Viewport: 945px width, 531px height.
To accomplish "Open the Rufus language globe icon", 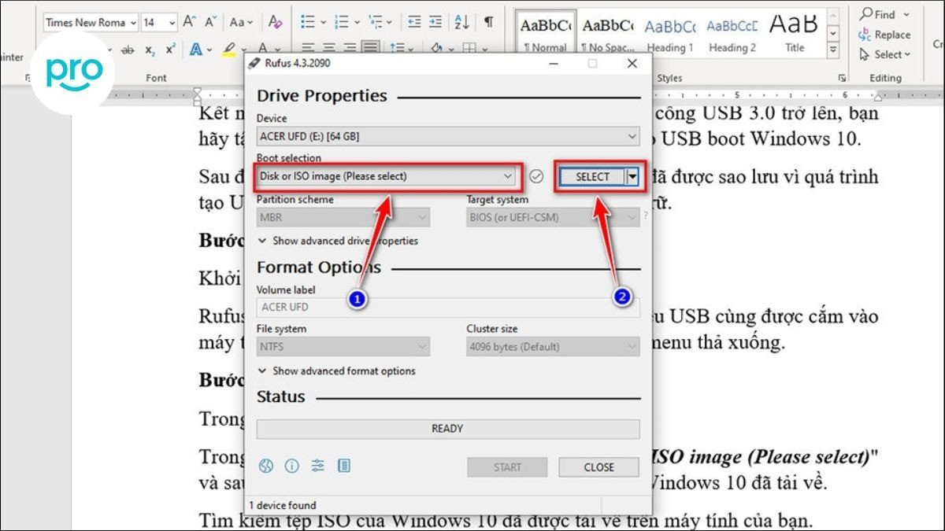I will point(265,466).
